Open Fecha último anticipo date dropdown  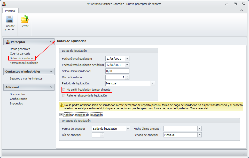click(x=199, y=129)
